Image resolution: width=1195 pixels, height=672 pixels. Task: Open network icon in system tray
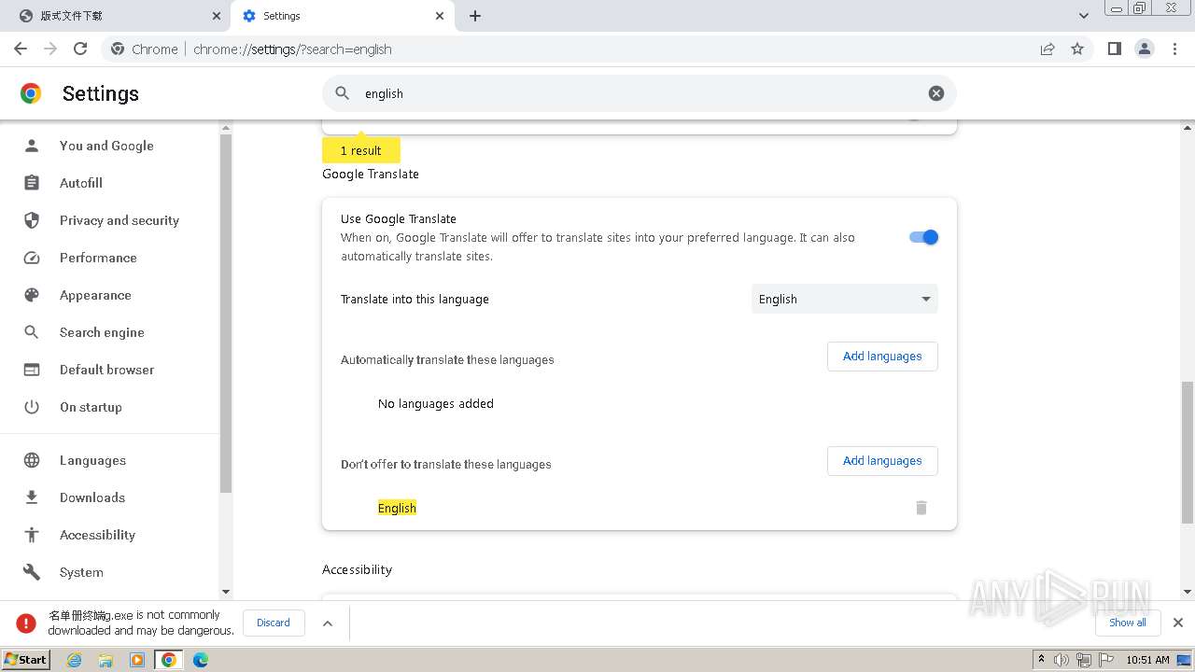point(1084,660)
